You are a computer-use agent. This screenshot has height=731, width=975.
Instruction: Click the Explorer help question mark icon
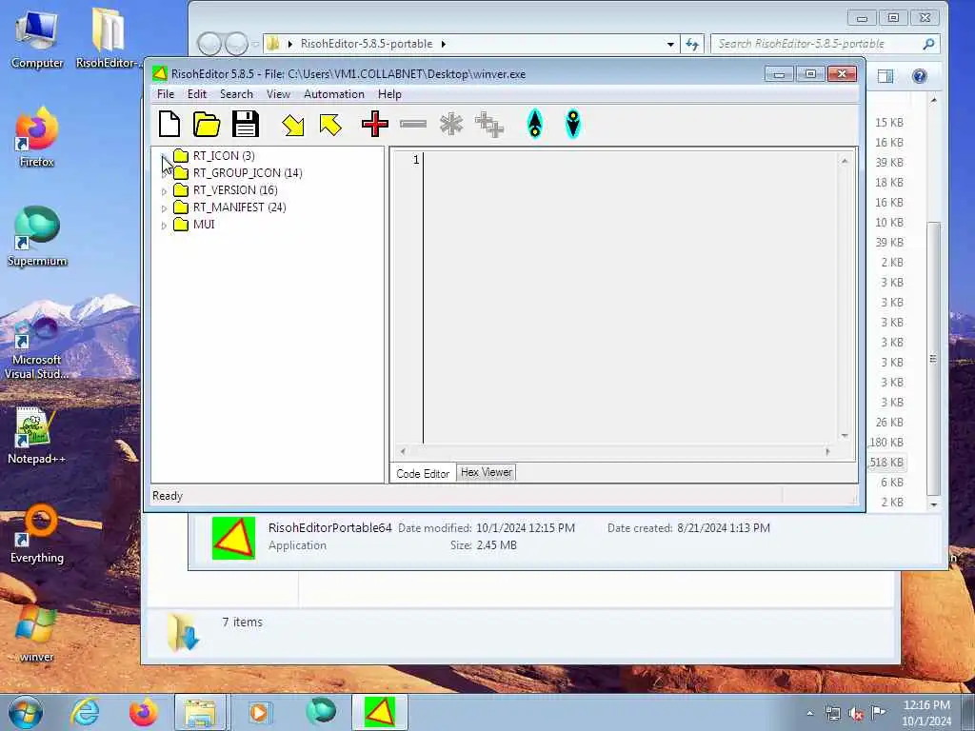pyautogui.click(x=919, y=76)
